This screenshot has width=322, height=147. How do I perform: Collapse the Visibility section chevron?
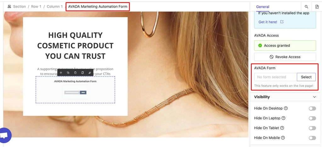click(314, 97)
